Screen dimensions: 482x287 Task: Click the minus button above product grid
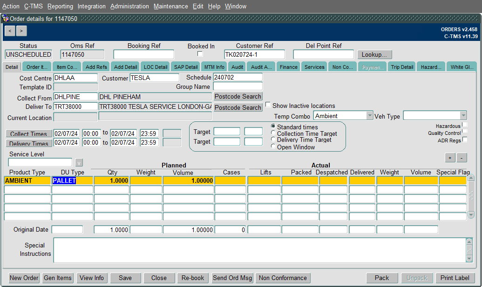(x=462, y=158)
